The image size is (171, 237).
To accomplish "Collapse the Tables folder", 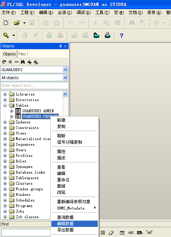I will pyautogui.click(x=5, y=105).
